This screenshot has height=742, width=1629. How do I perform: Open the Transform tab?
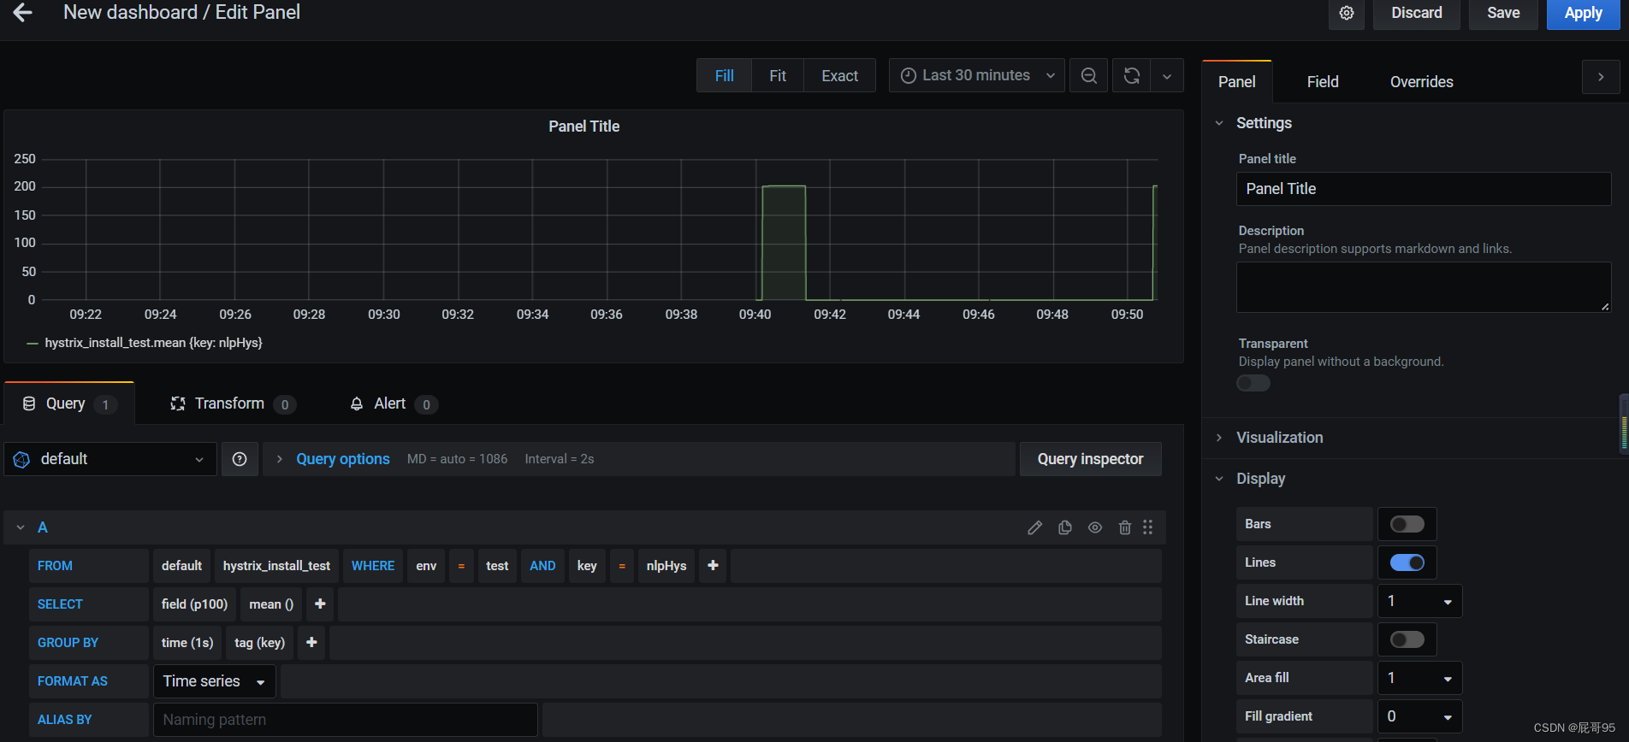pos(233,403)
